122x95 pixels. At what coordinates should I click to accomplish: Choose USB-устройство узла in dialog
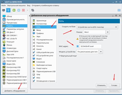[45, 52]
